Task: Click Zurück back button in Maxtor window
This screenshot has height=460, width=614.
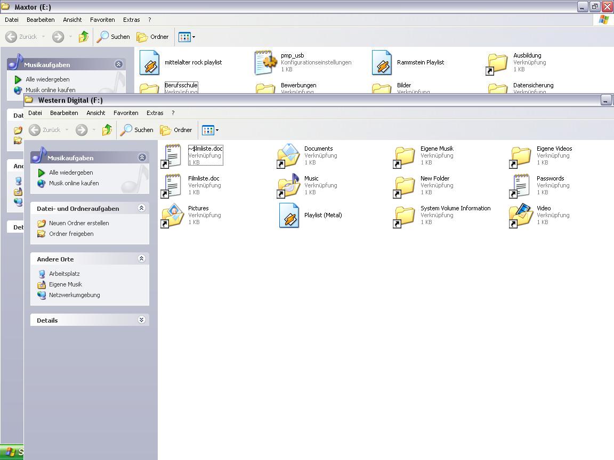Action: pos(21,37)
